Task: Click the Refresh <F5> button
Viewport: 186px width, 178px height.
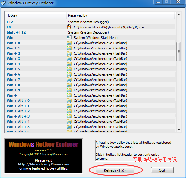Action: click(115, 170)
